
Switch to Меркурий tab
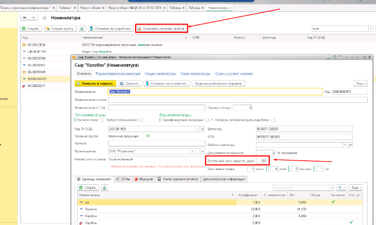144,179
